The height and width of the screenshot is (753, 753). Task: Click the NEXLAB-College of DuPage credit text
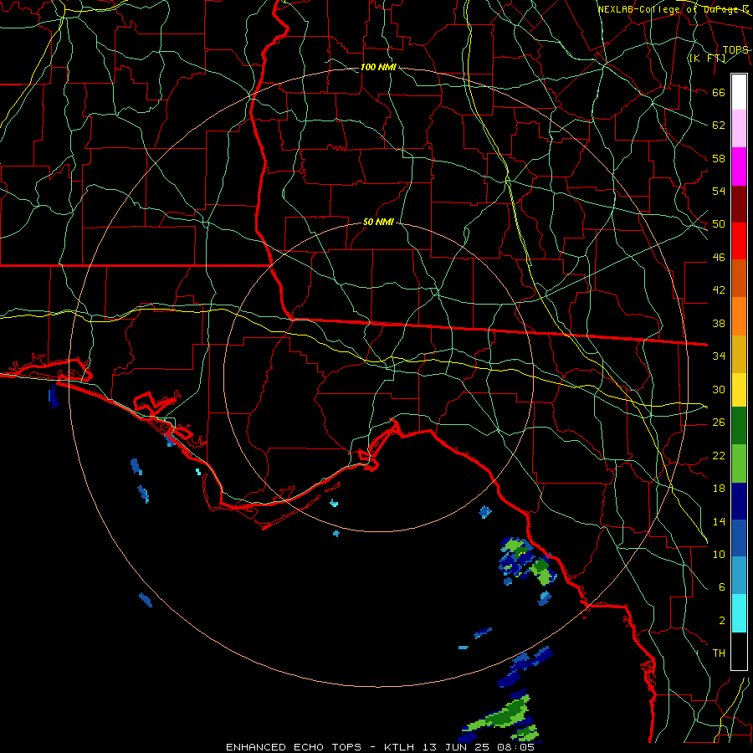(674, 9)
